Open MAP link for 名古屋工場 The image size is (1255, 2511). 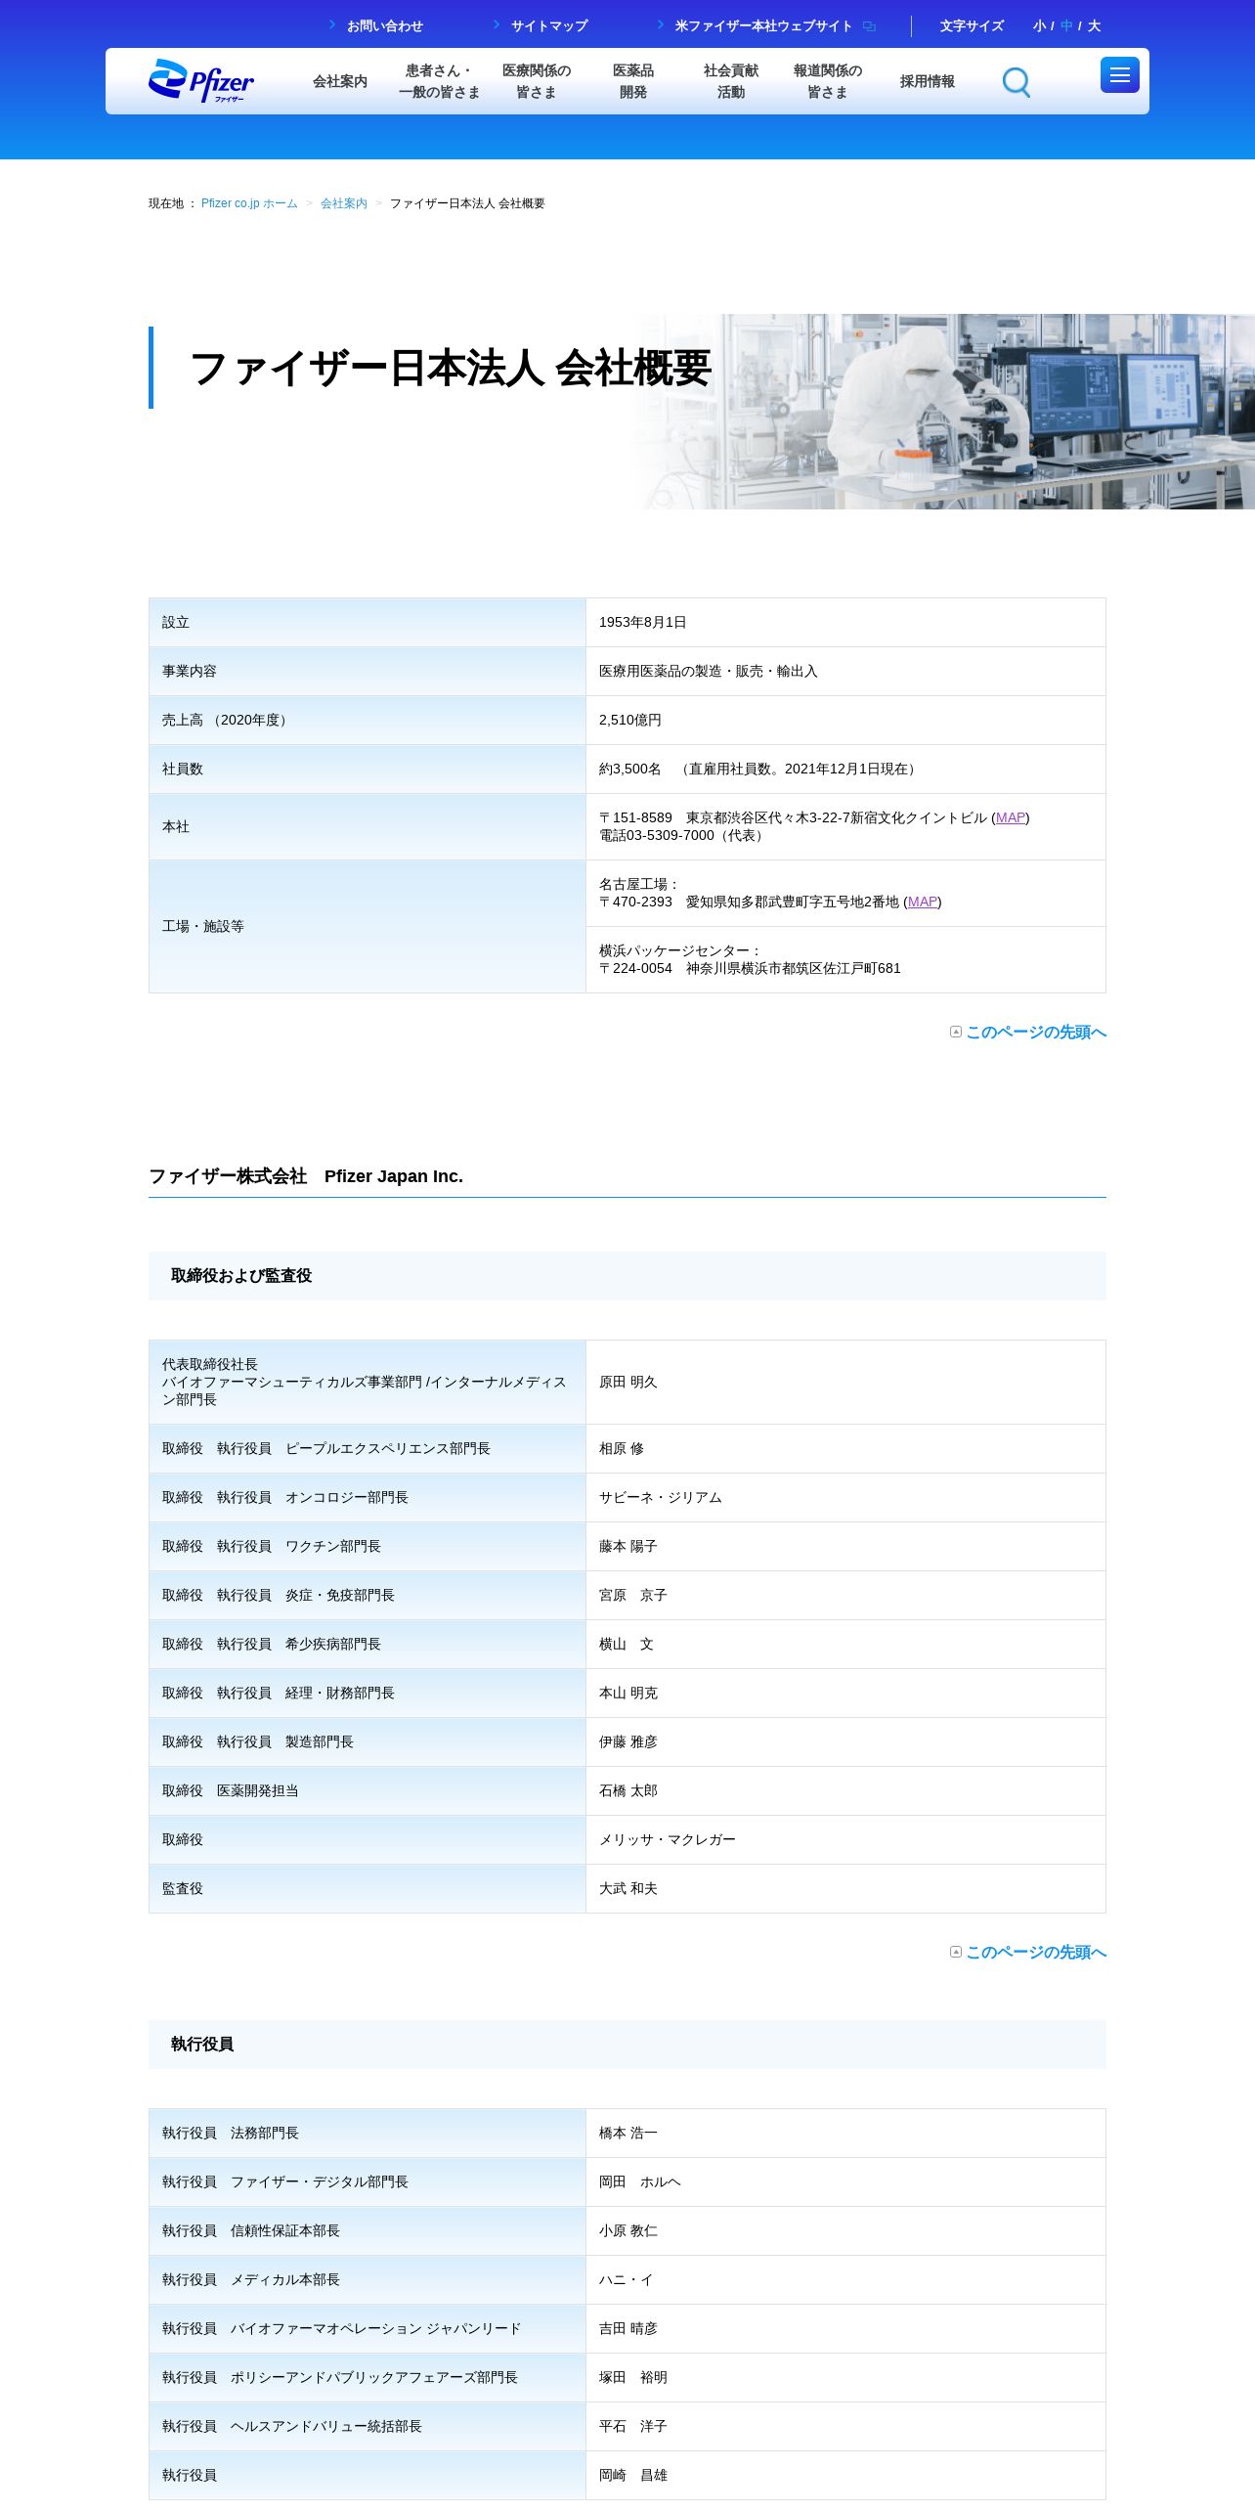(923, 902)
